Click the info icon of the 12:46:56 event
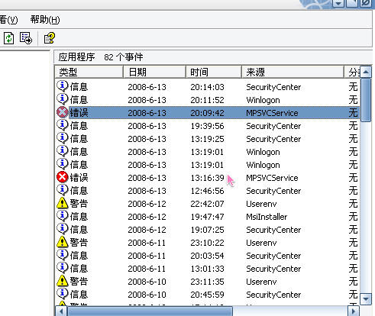 [x=63, y=190]
